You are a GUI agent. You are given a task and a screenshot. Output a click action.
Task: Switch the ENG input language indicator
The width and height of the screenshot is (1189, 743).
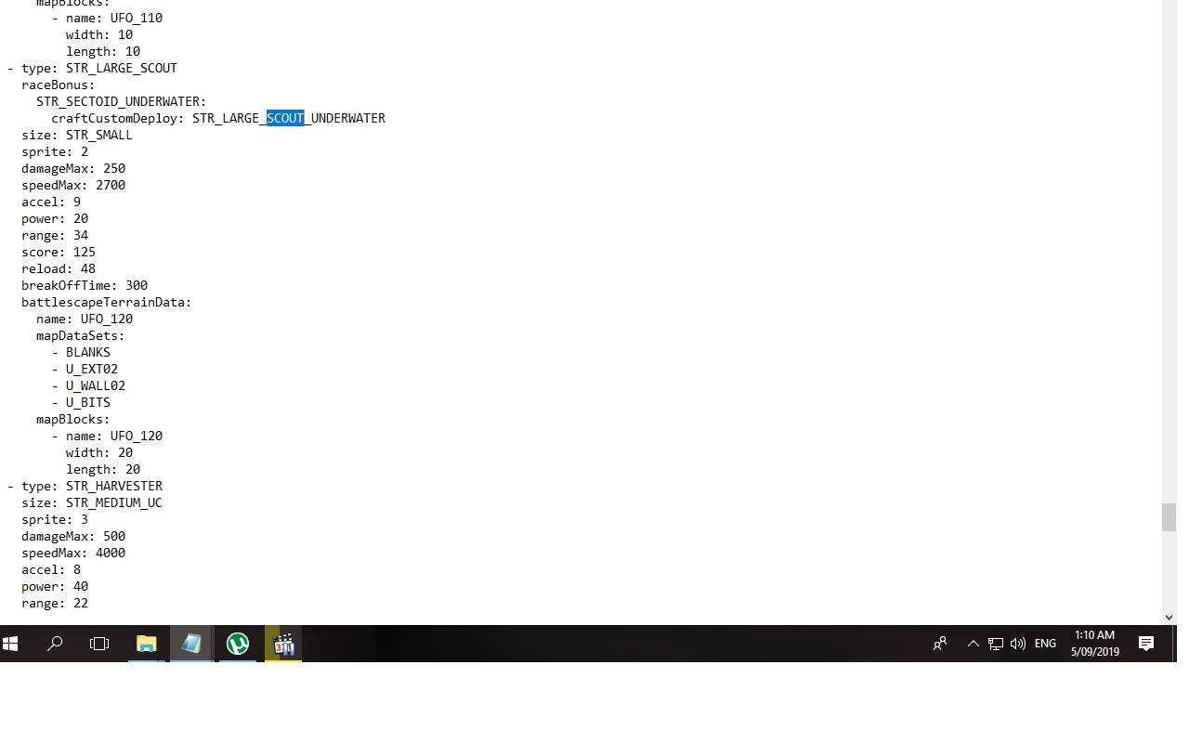tap(1045, 643)
